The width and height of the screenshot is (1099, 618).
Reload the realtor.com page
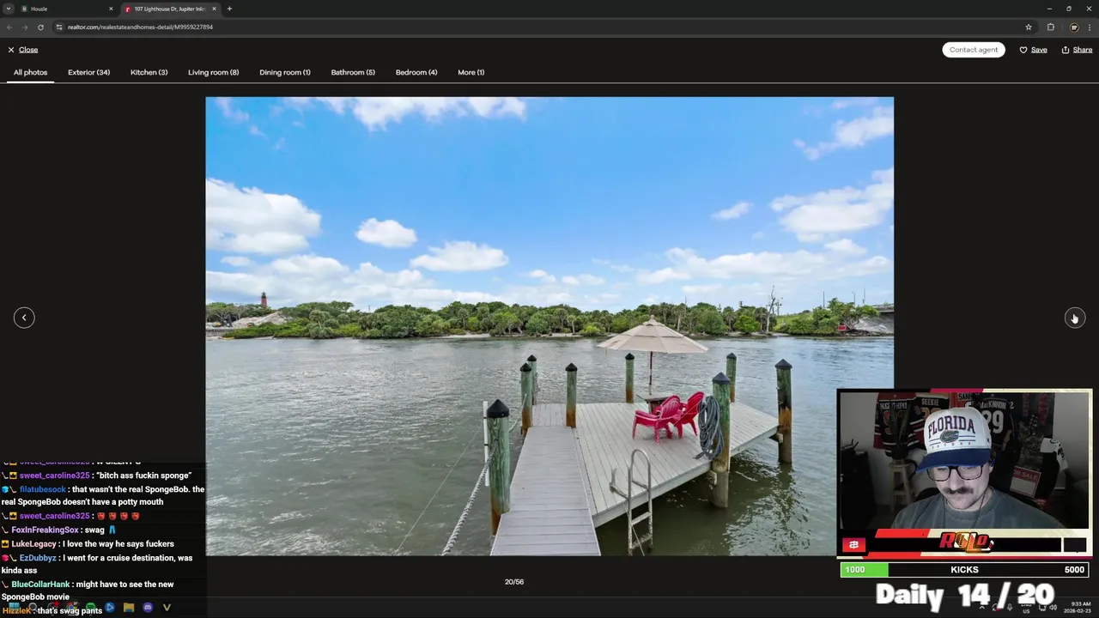point(40,27)
